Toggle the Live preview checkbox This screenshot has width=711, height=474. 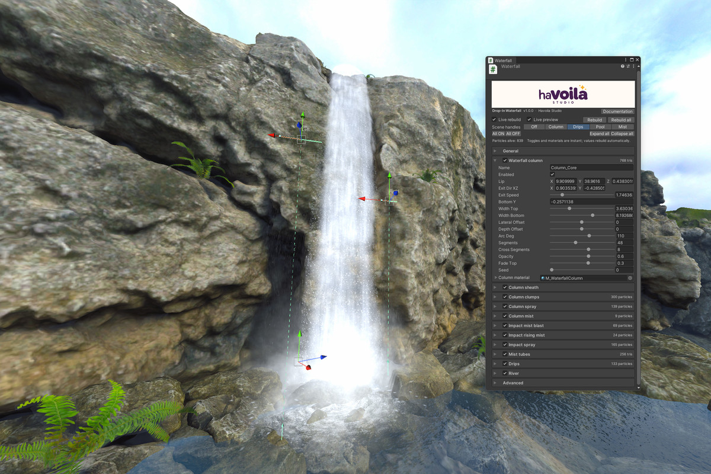pyautogui.click(x=529, y=120)
